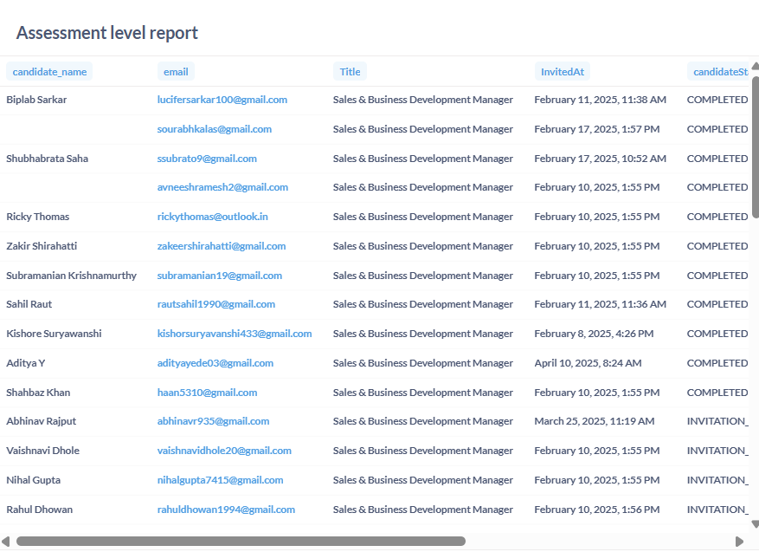The width and height of the screenshot is (759, 552).
Task: Select candidate name Nihal Gupta
Action: coord(34,481)
